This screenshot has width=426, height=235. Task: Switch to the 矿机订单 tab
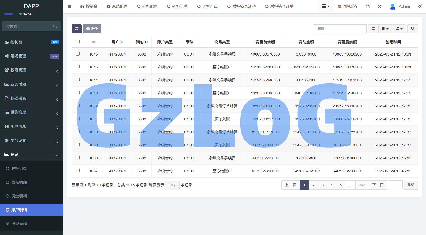click(x=177, y=6)
